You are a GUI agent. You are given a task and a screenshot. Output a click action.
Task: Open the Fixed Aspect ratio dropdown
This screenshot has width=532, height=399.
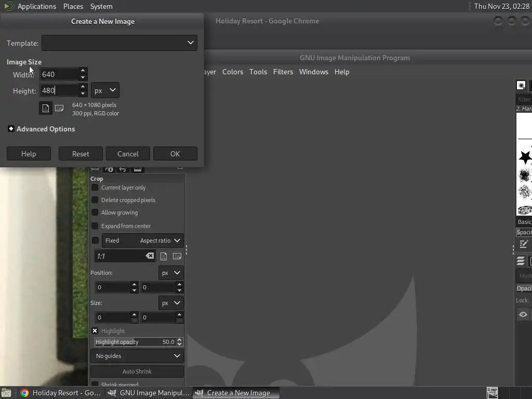142,240
